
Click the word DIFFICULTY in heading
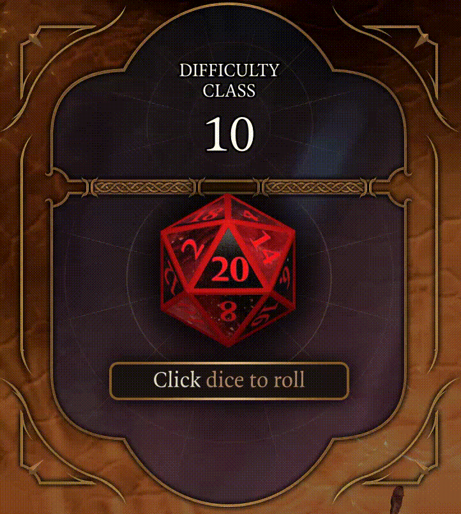coord(229,70)
